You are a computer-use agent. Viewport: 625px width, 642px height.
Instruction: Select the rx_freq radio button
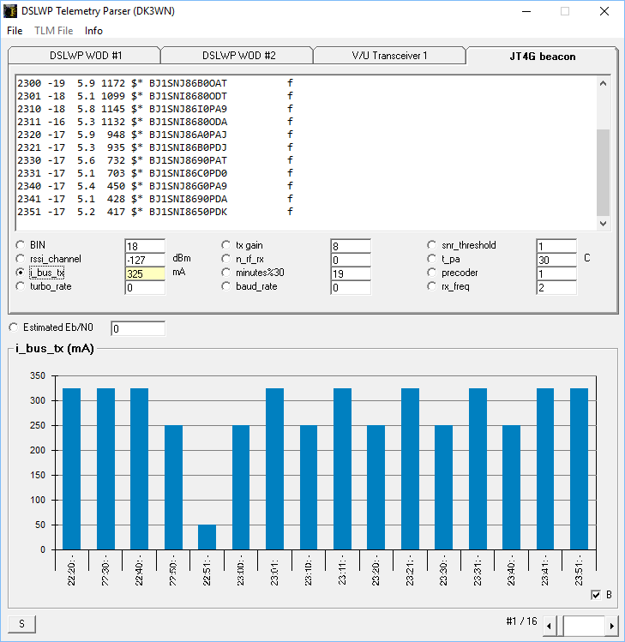pyautogui.click(x=431, y=286)
